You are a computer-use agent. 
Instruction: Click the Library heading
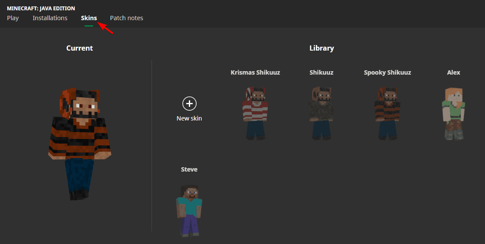point(321,48)
